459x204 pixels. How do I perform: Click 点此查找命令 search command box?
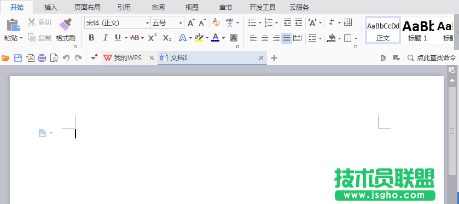(432, 58)
